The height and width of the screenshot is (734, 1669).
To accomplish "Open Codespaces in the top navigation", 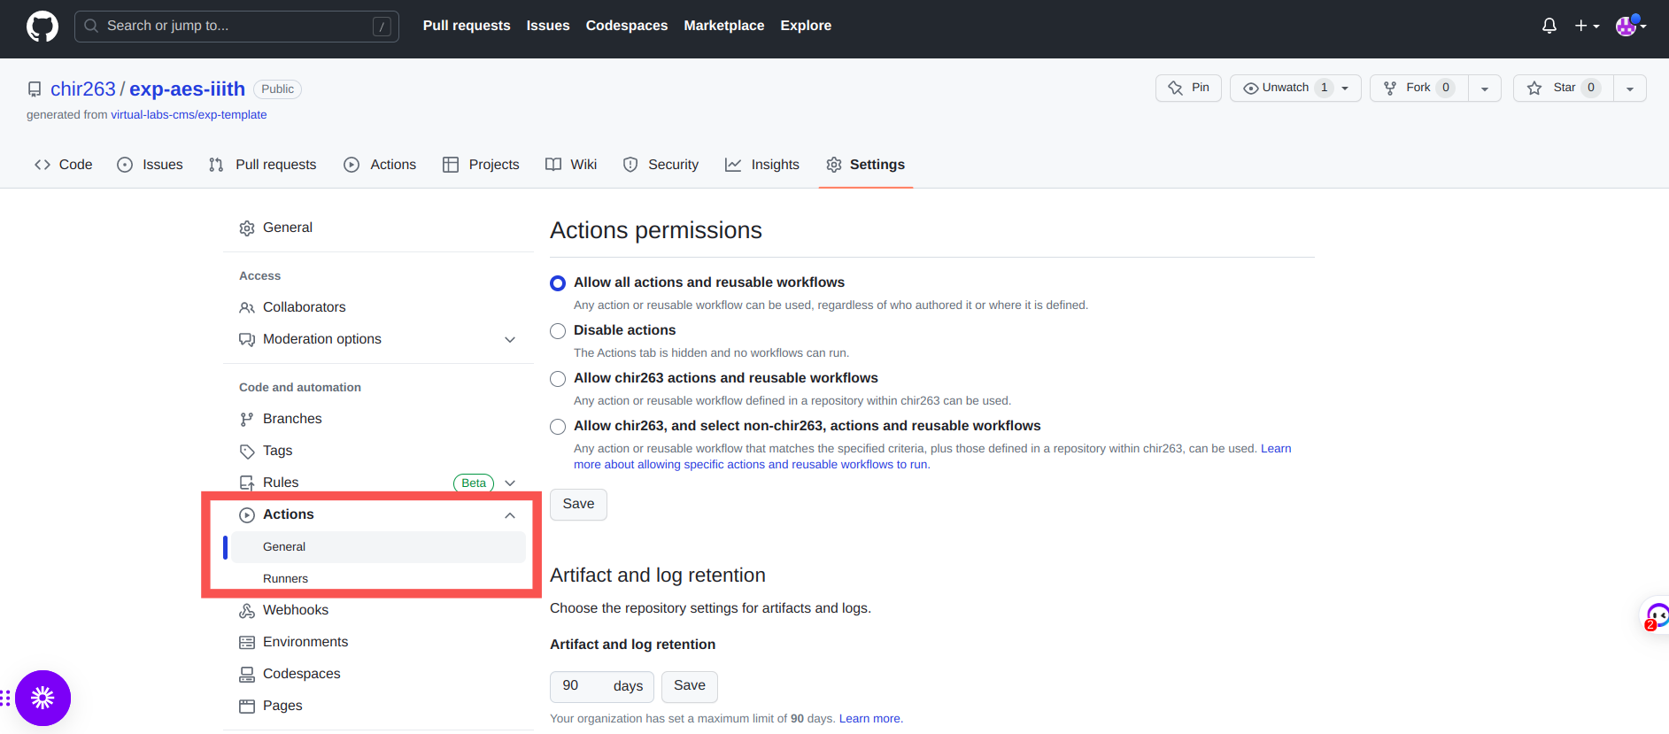I will click(627, 26).
